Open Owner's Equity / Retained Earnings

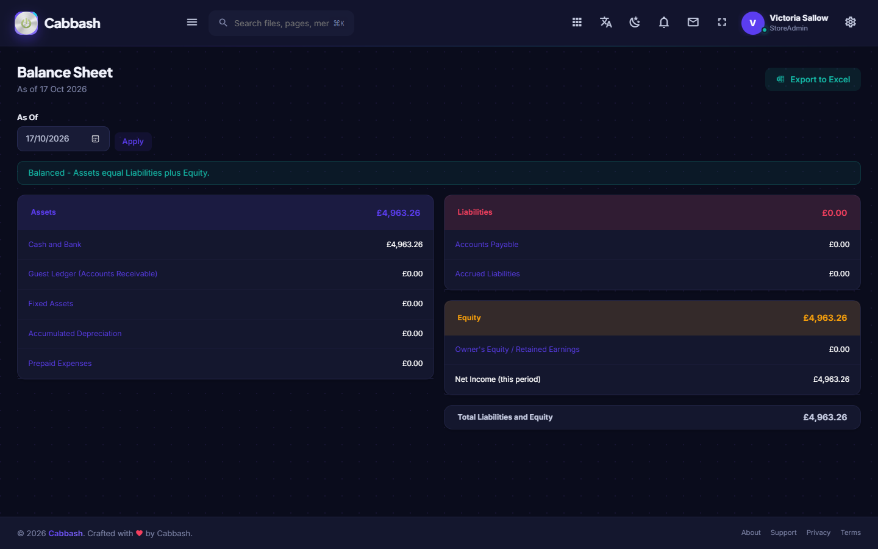[517, 350]
